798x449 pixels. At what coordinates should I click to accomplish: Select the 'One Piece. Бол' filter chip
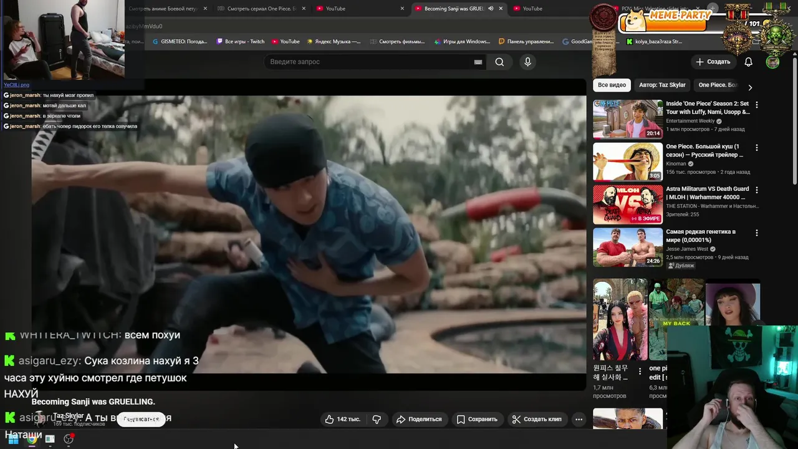point(718,85)
